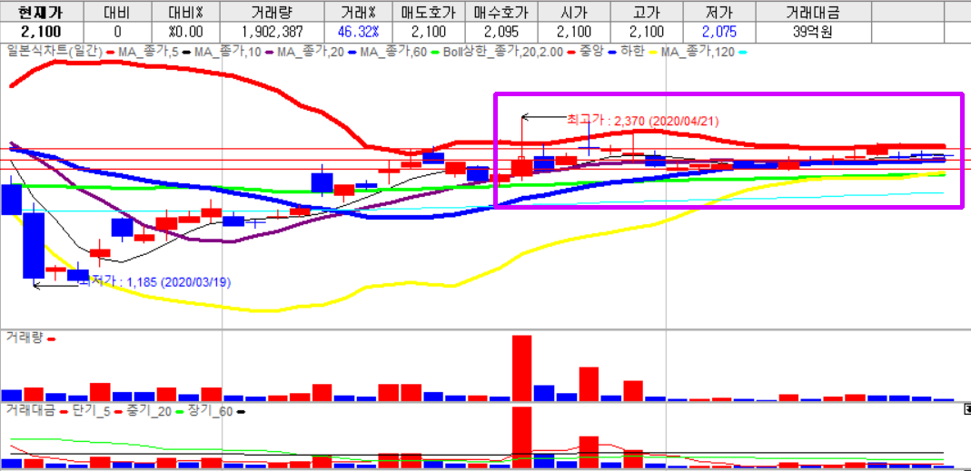Image resolution: width=971 pixels, height=471 pixels.
Task: Click the 매도호가 column header
Action: click(427, 11)
